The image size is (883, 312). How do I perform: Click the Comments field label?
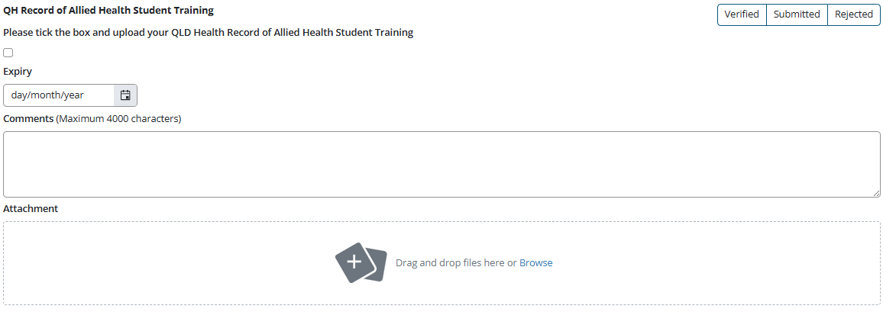coord(29,119)
